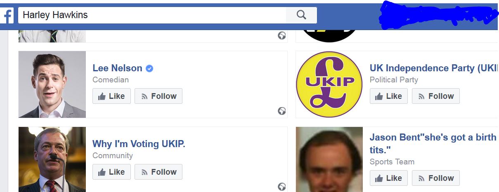Open the Why I'm Voting UKIP. link
This screenshot has height=192, width=499.
(x=139, y=144)
